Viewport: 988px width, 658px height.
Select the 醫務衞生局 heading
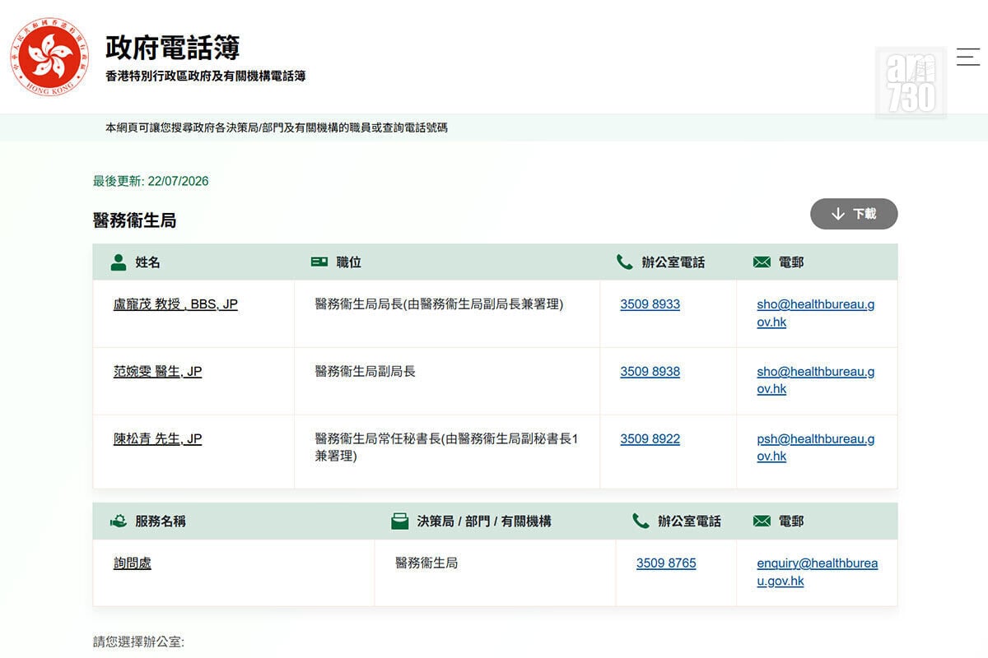(134, 220)
